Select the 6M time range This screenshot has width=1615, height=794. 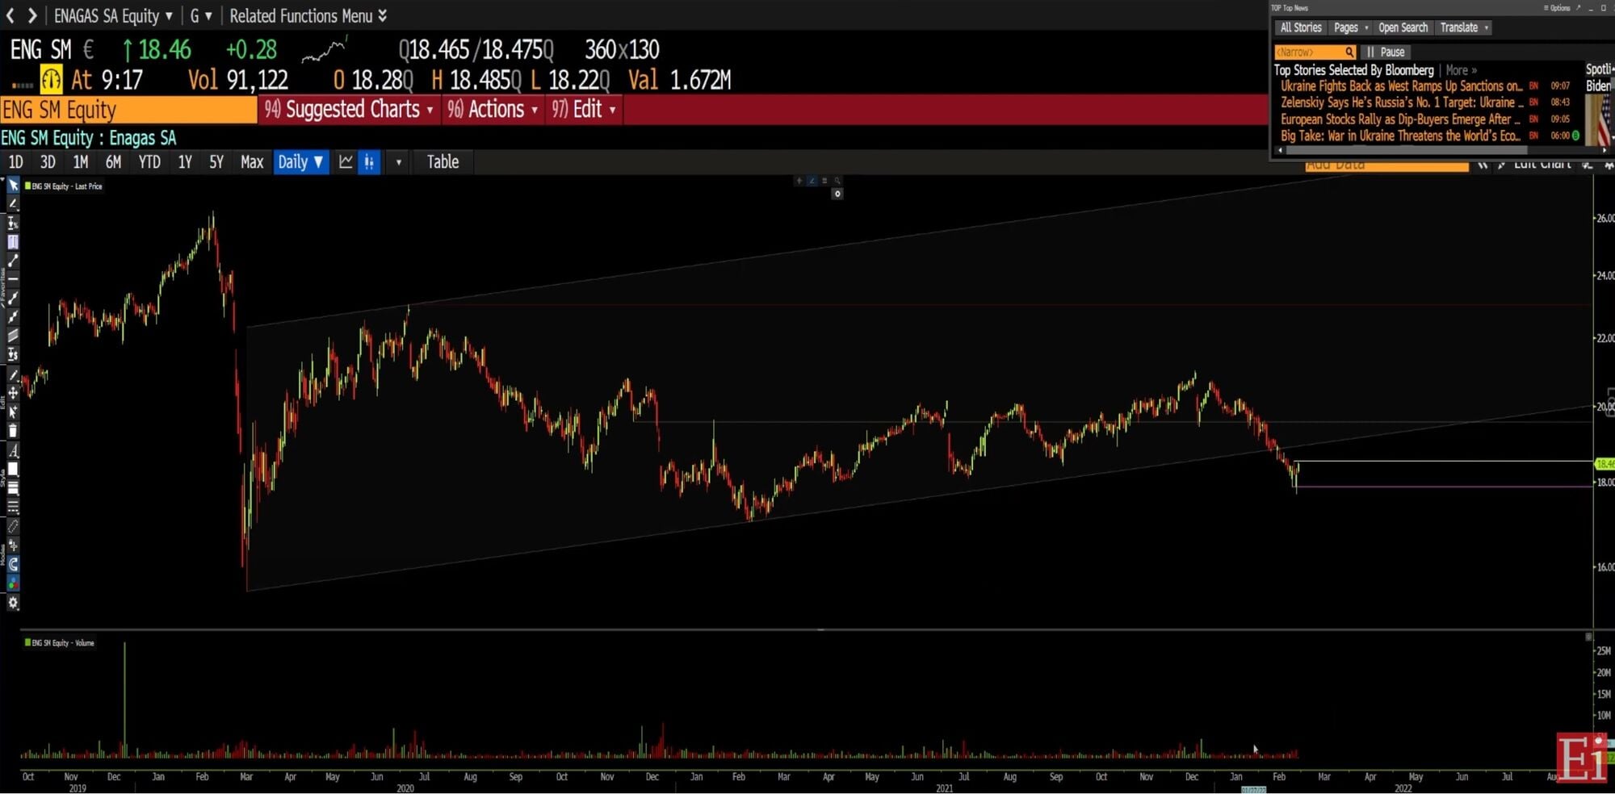click(x=113, y=162)
